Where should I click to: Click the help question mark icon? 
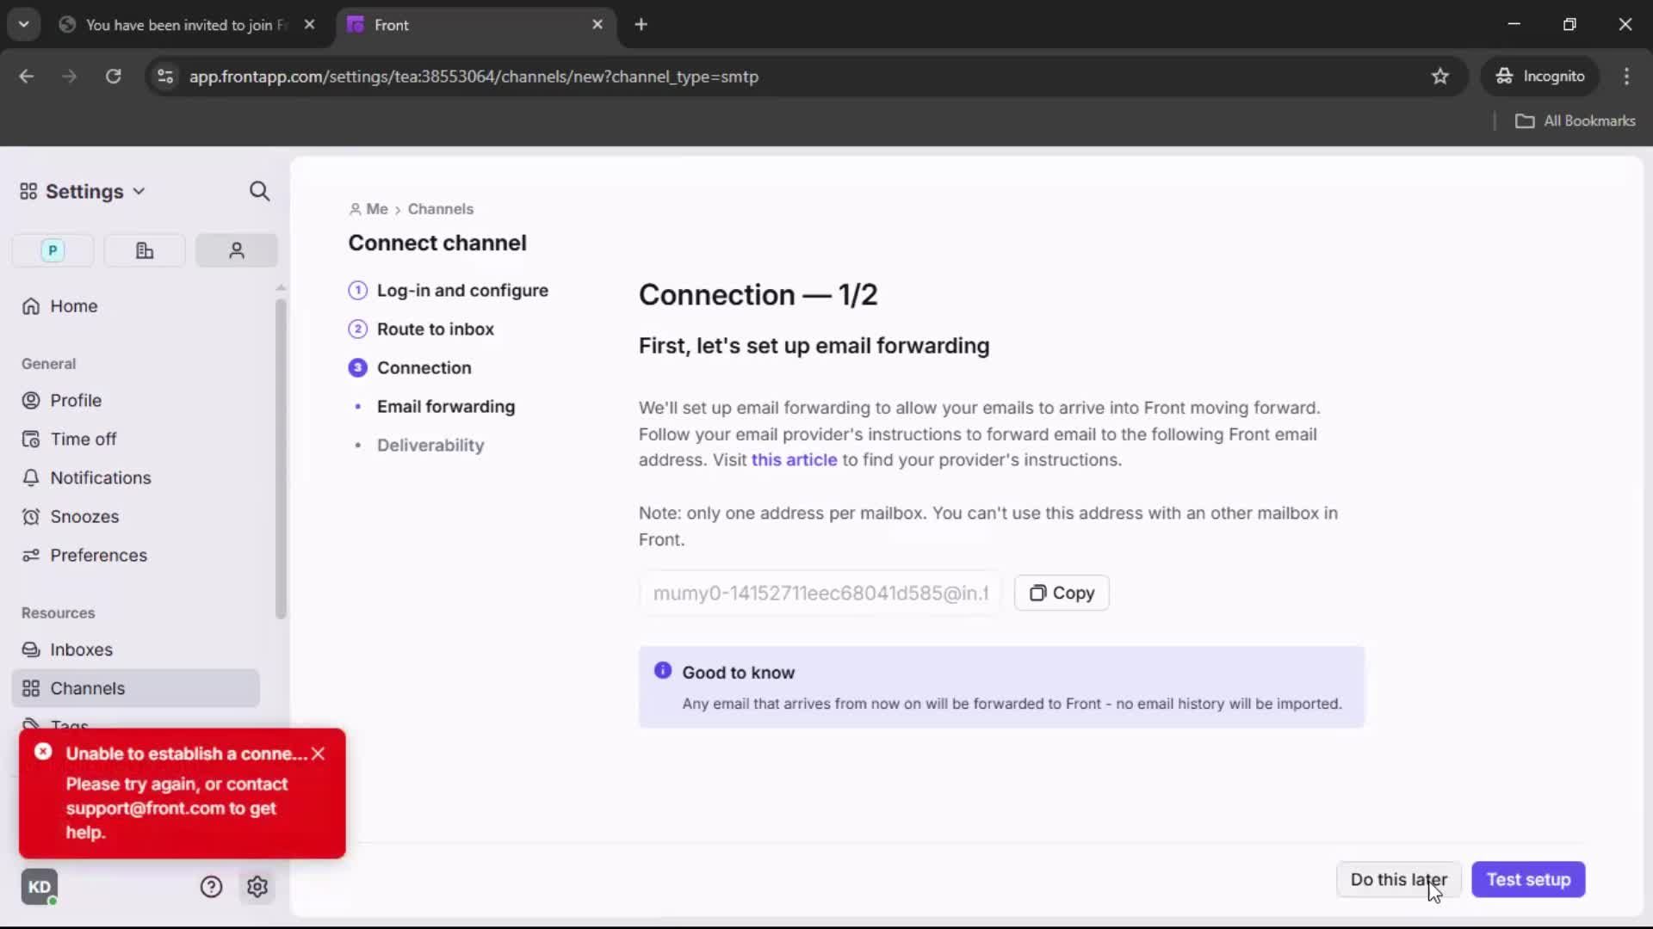(x=211, y=887)
